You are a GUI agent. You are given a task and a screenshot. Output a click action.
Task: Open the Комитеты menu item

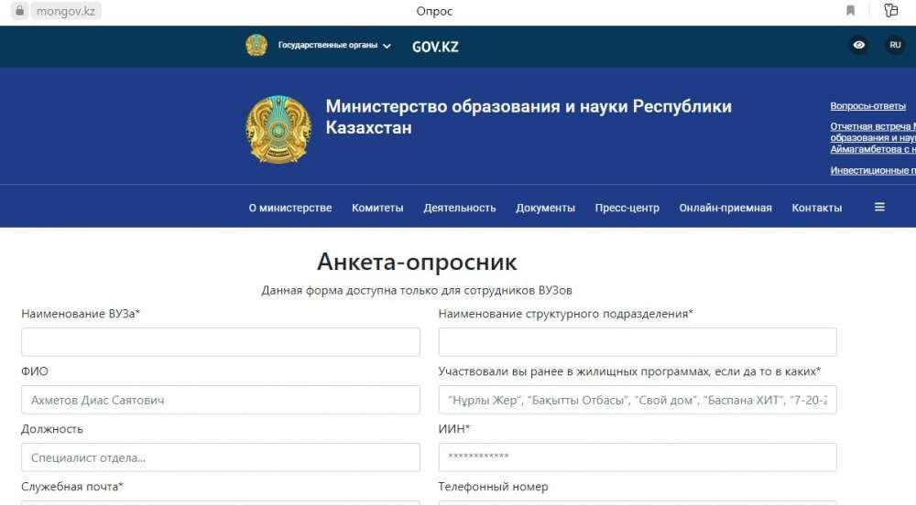[377, 208]
